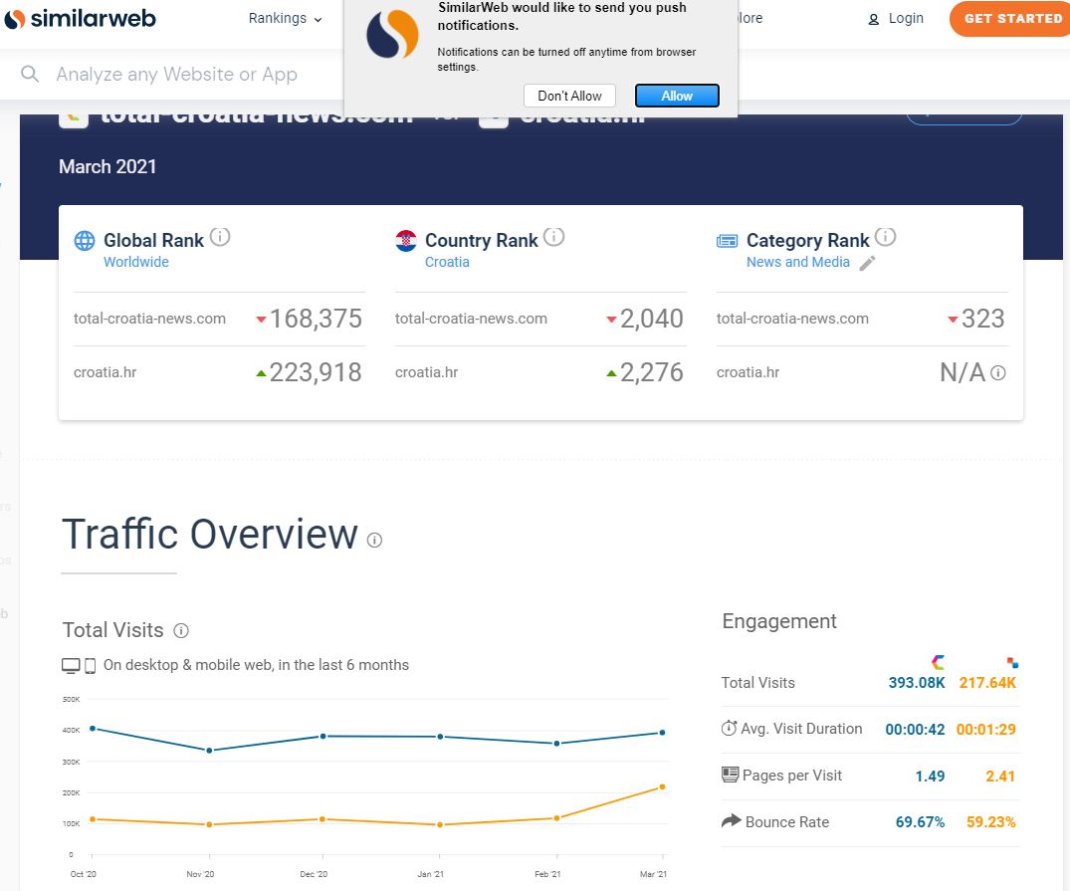Click the Login link

896,18
